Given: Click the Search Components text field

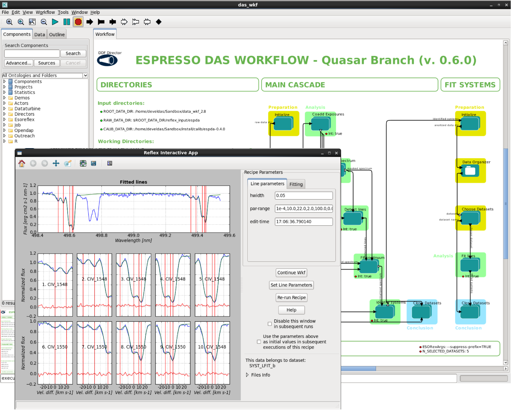Looking at the screenshot, I should click(x=32, y=53).
